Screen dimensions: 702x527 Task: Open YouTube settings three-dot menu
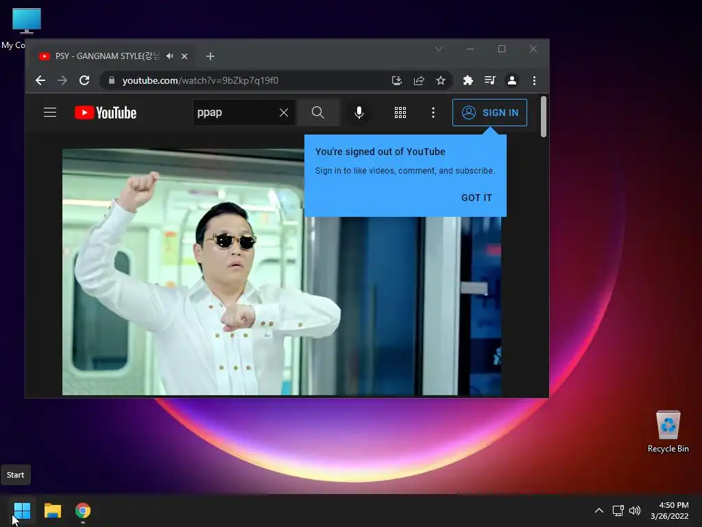click(x=433, y=113)
